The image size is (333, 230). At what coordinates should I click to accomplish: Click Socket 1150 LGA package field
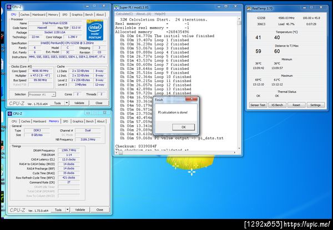[x=55, y=33]
